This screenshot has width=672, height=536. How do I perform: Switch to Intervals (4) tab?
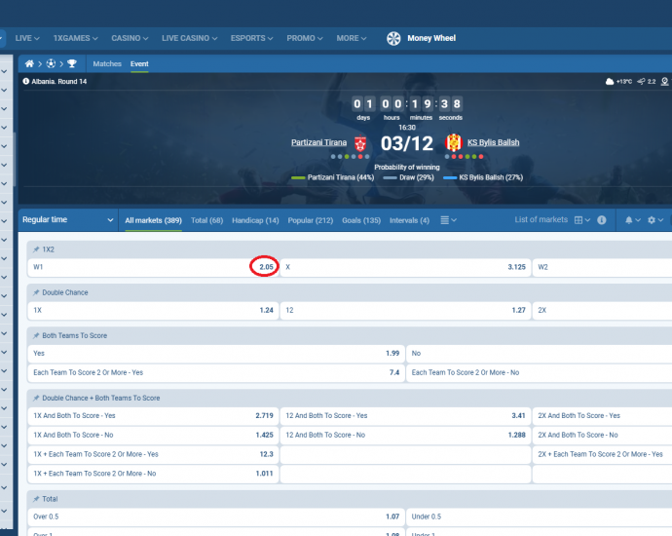(x=409, y=220)
